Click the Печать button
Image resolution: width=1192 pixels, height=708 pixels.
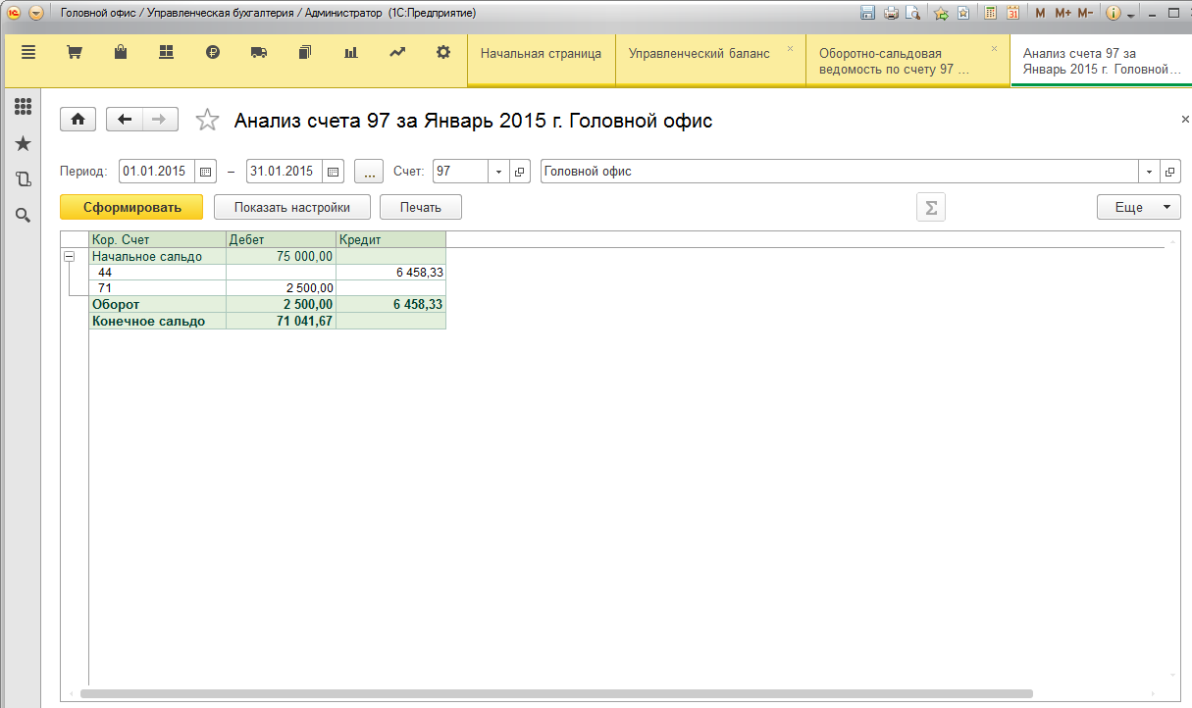(x=421, y=207)
